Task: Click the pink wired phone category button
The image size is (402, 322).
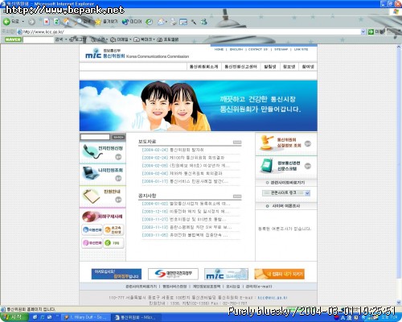Action: (x=92, y=243)
